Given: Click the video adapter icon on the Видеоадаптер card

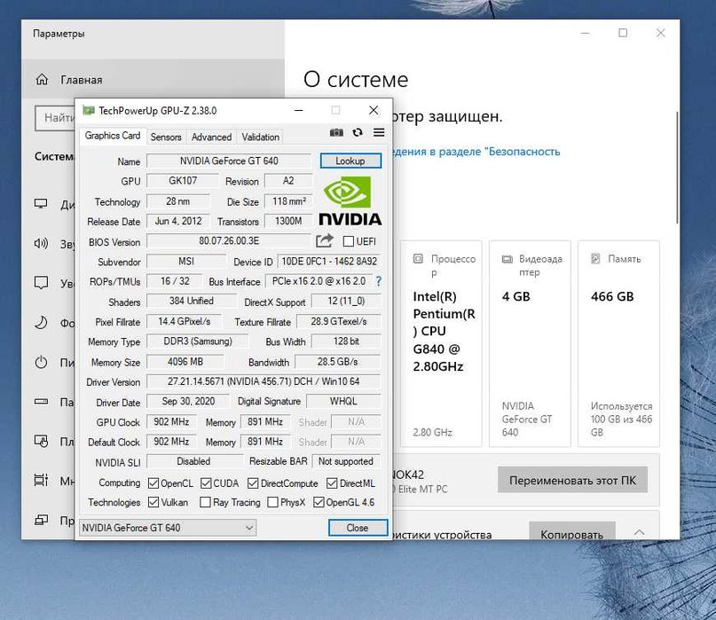Looking at the screenshot, I should [x=507, y=259].
